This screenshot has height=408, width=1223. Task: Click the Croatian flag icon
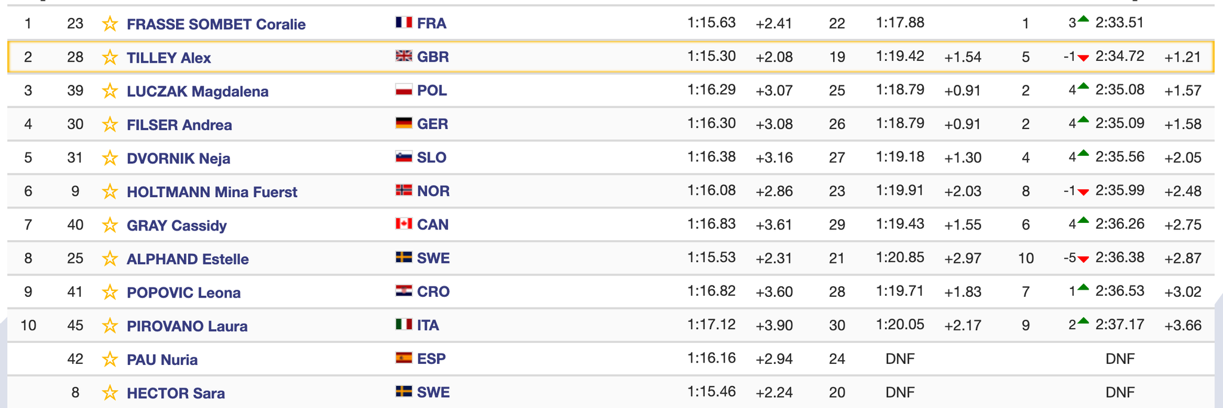404,291
